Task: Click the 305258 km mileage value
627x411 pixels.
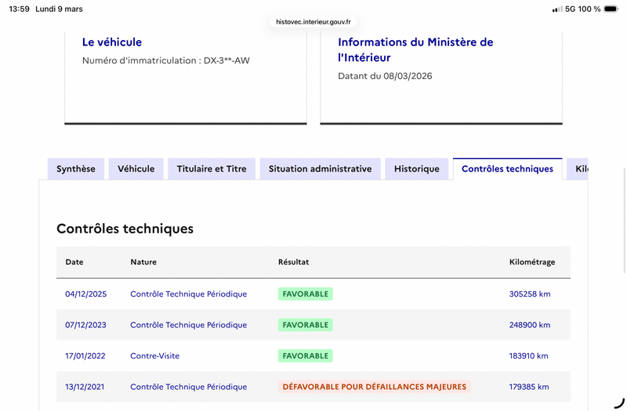Action: (x=530, y=294)
